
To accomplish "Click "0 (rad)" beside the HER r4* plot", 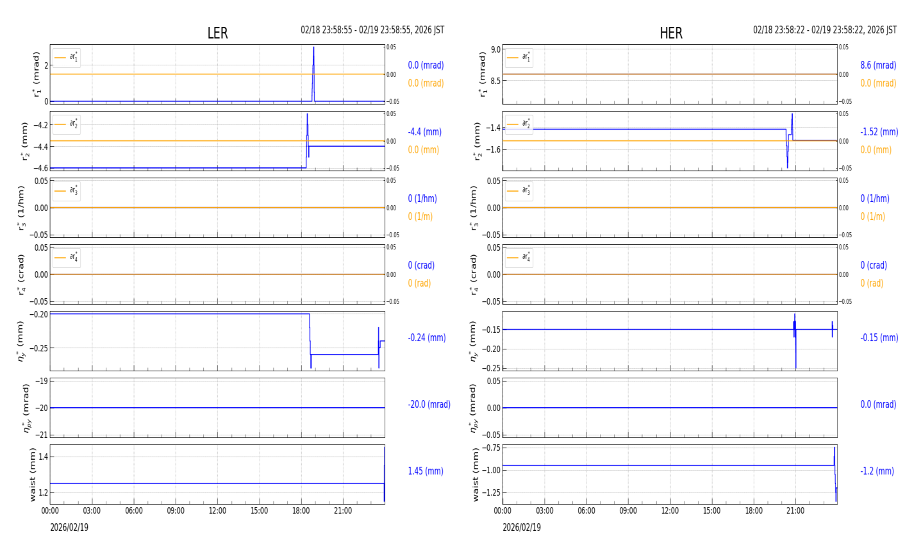I will point(872,283).
